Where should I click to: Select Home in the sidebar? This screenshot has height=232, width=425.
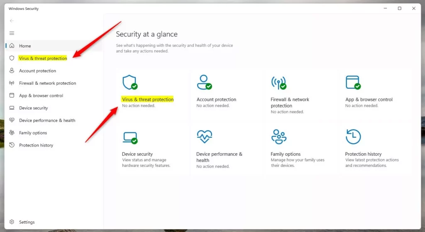pos(25,46)
